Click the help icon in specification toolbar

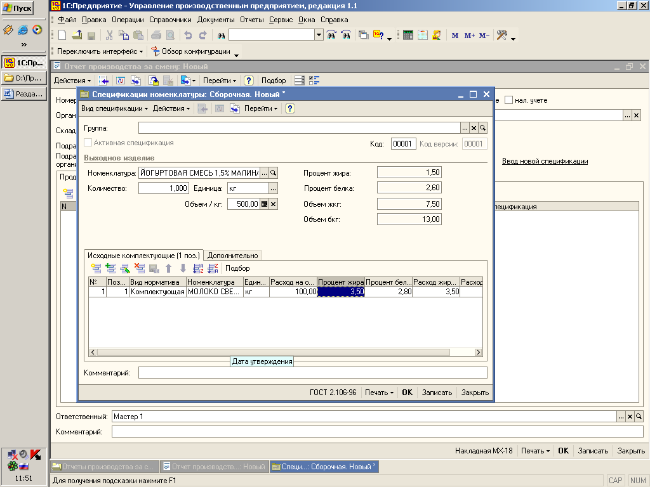pos(289,108)
